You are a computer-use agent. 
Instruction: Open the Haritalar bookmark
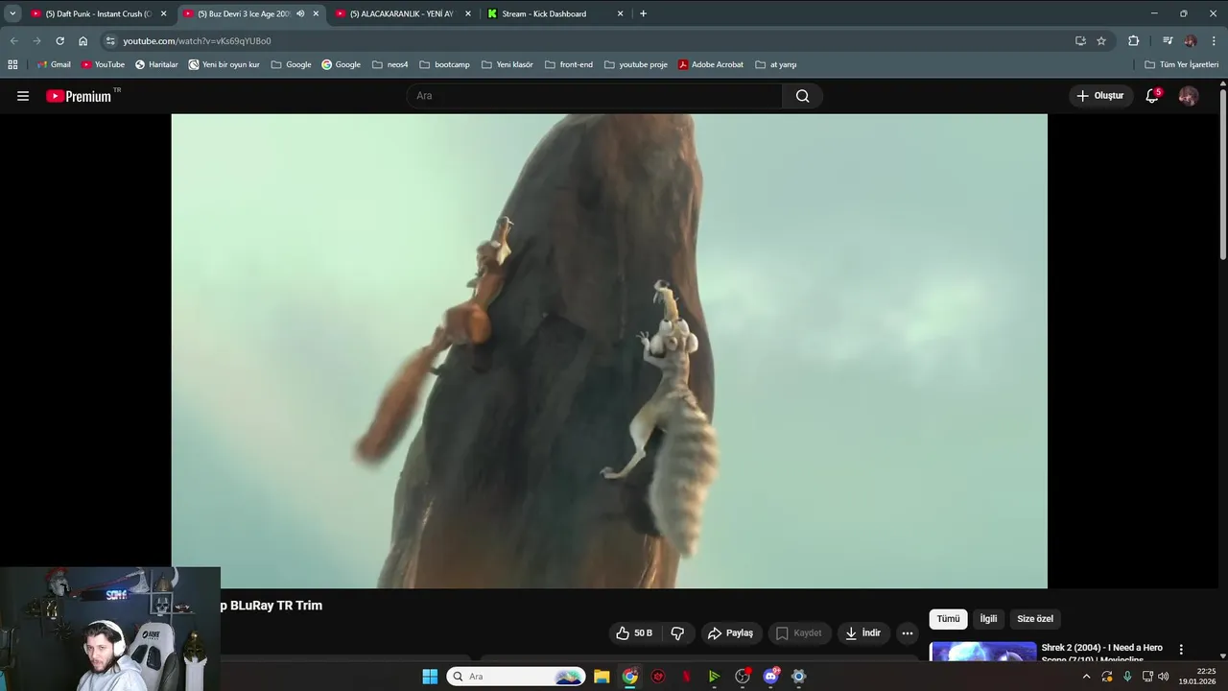[x=156, y=64]
